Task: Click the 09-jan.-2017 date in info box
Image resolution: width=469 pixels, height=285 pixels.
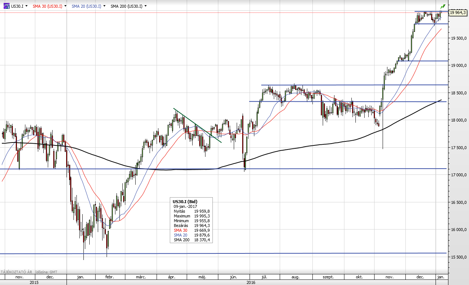Action: click(185, 206)
